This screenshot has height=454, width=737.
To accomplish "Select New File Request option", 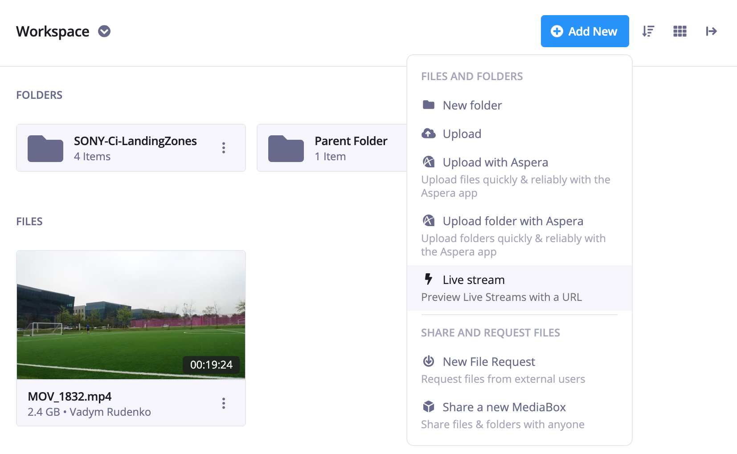I will pyautogui.click(x=520, y=369).
